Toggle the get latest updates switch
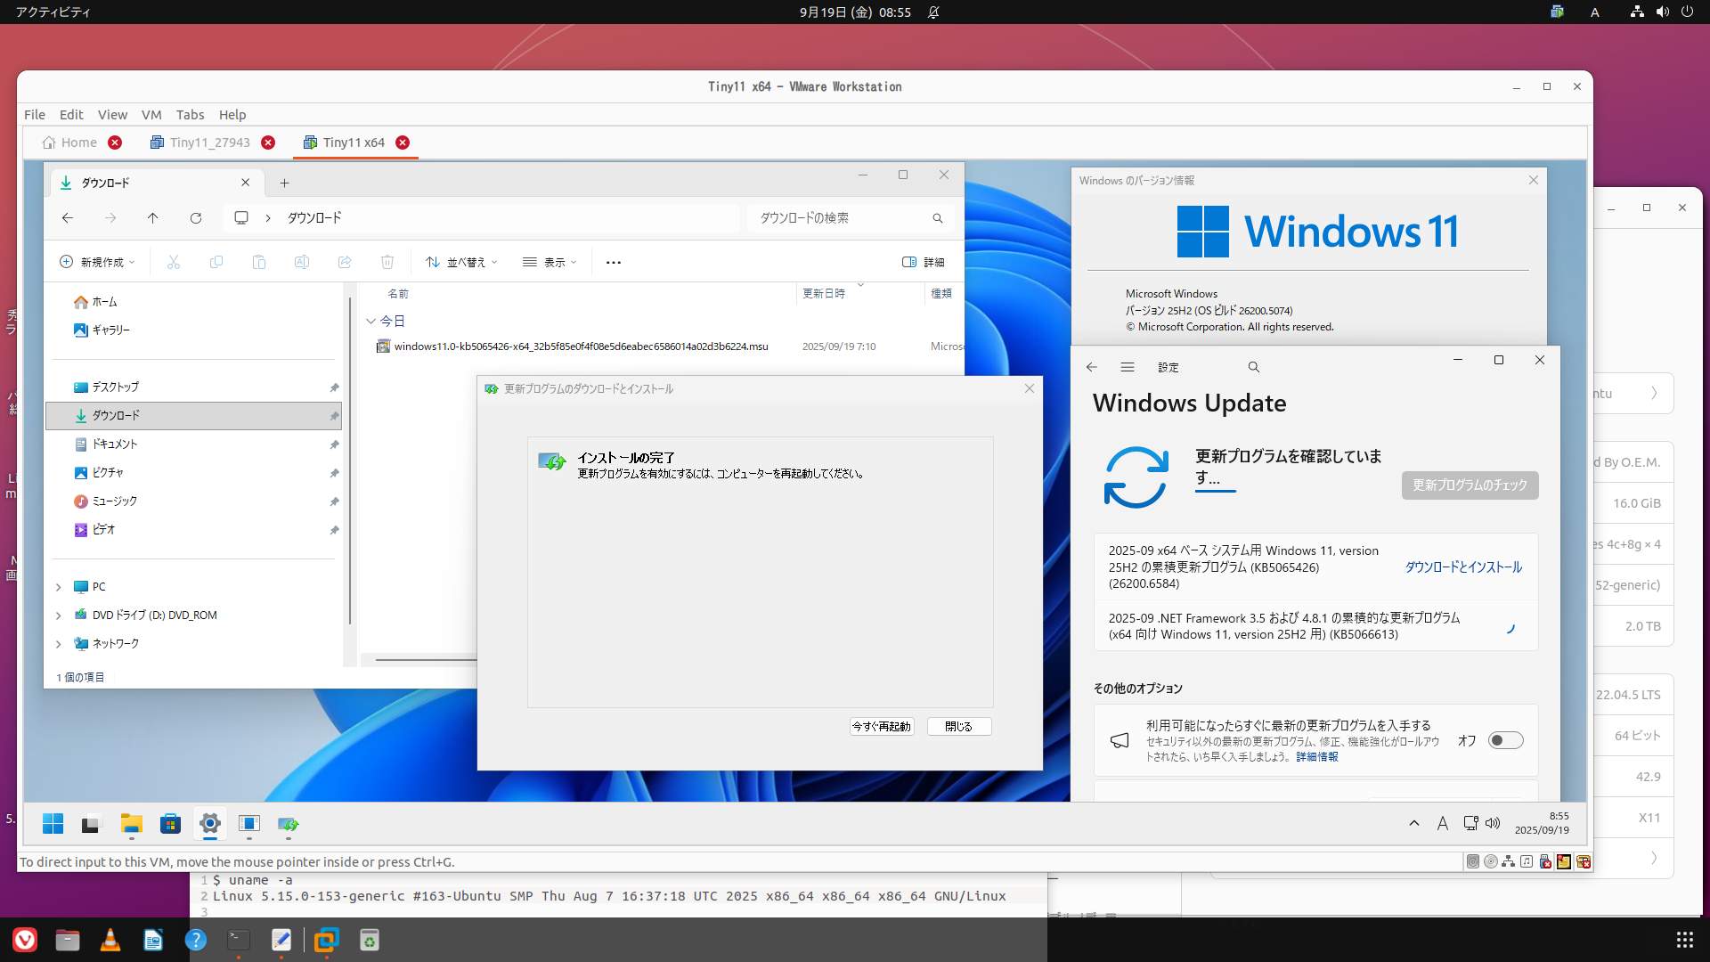This screenshot has width=1710, height=962. pyautogui.click(x=1505, y=740)
